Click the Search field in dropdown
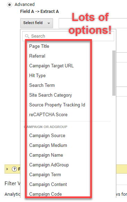Image resolution: width=127 pixels, height=202 pixels. point(68,36)
